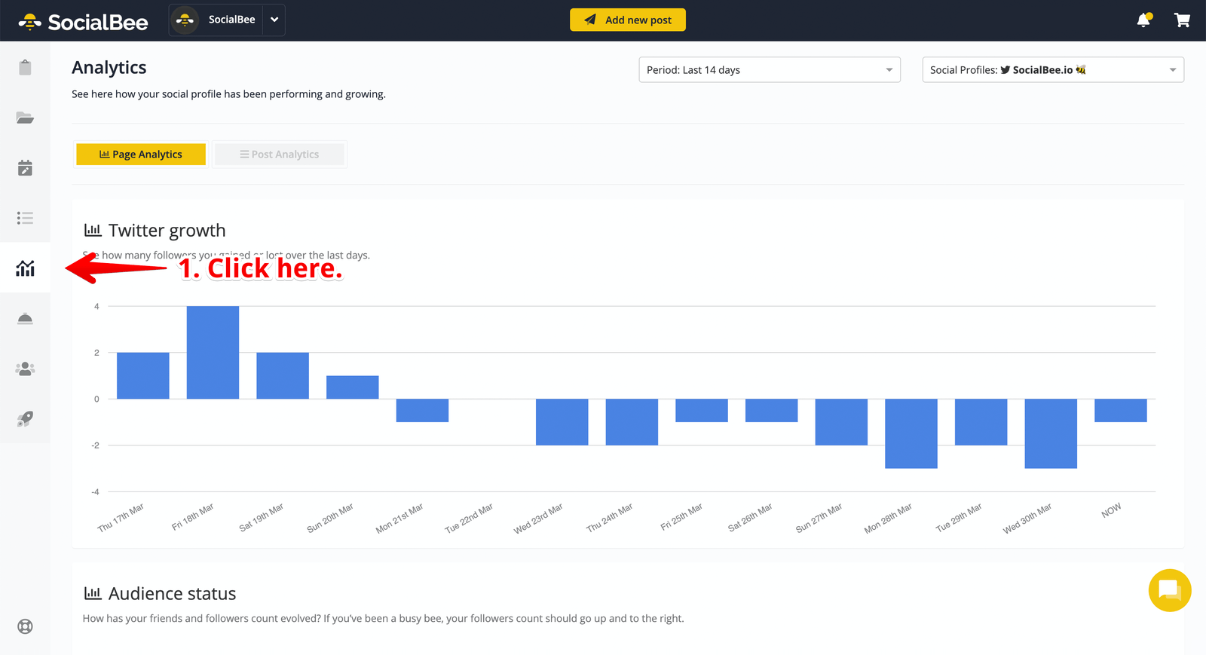
Task: Click the Thu 24th Mar bar
Action: [x=632, y=422]
